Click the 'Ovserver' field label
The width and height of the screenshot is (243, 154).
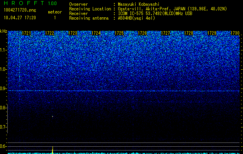click(78, 5)
